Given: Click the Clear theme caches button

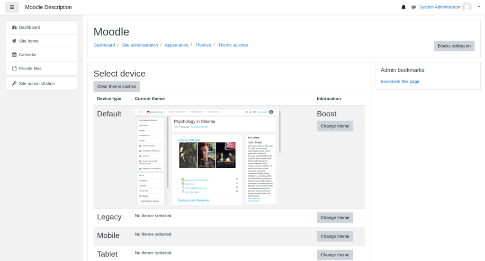Looking at the screenshot, I should pyautogui.click(x=117, y=87).
